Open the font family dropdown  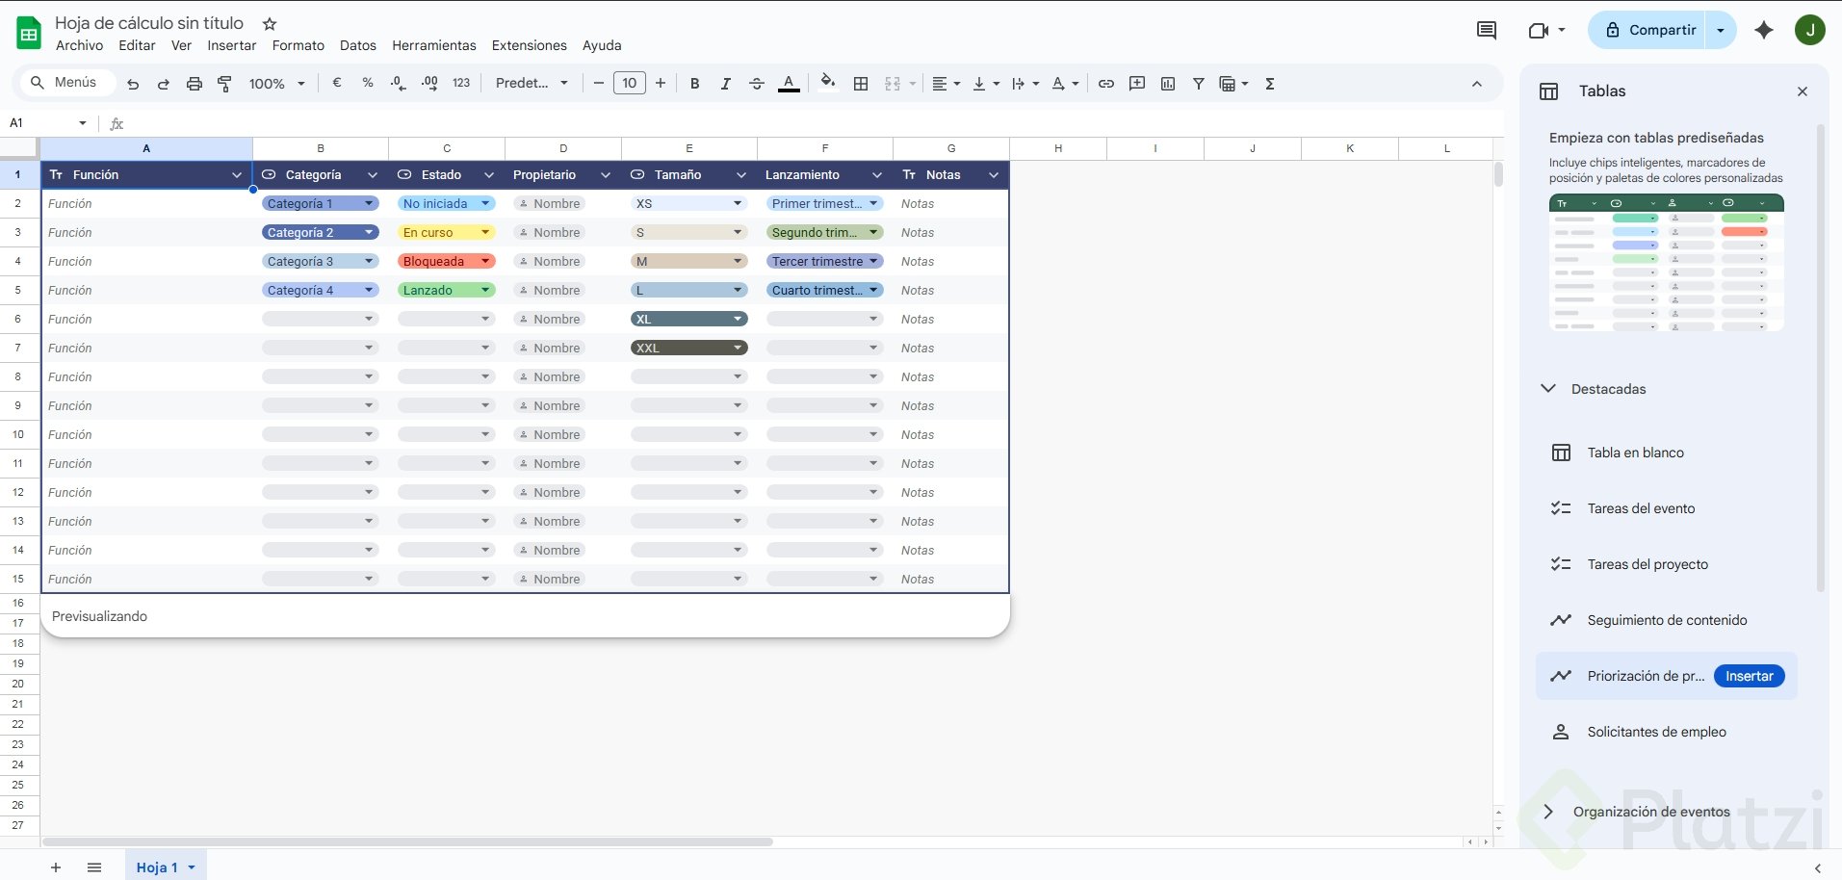coord(532,84)
